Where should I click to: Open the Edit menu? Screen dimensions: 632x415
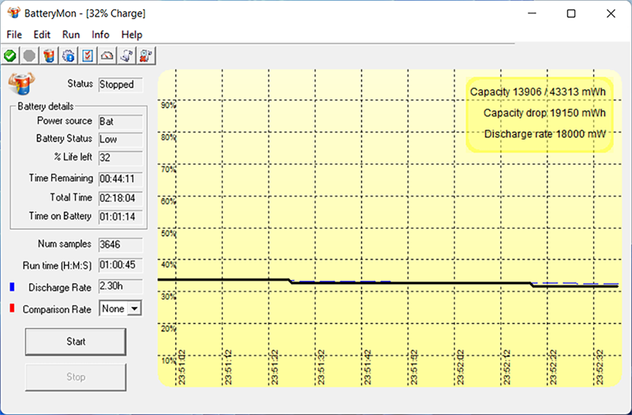[x=42, y=35]
